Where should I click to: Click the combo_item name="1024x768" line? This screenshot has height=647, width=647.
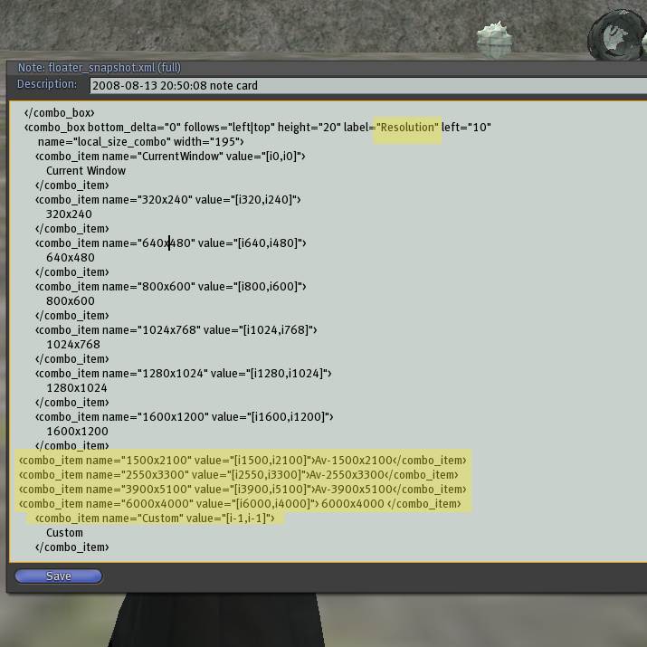point(176,330)
